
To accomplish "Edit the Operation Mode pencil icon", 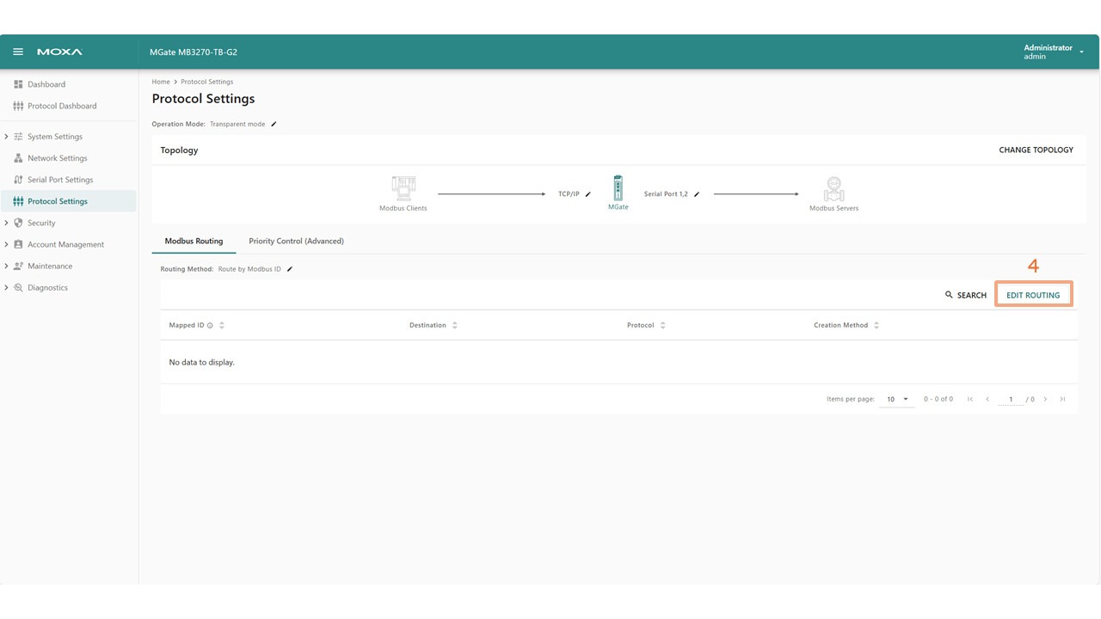I will tap(274, 124).
